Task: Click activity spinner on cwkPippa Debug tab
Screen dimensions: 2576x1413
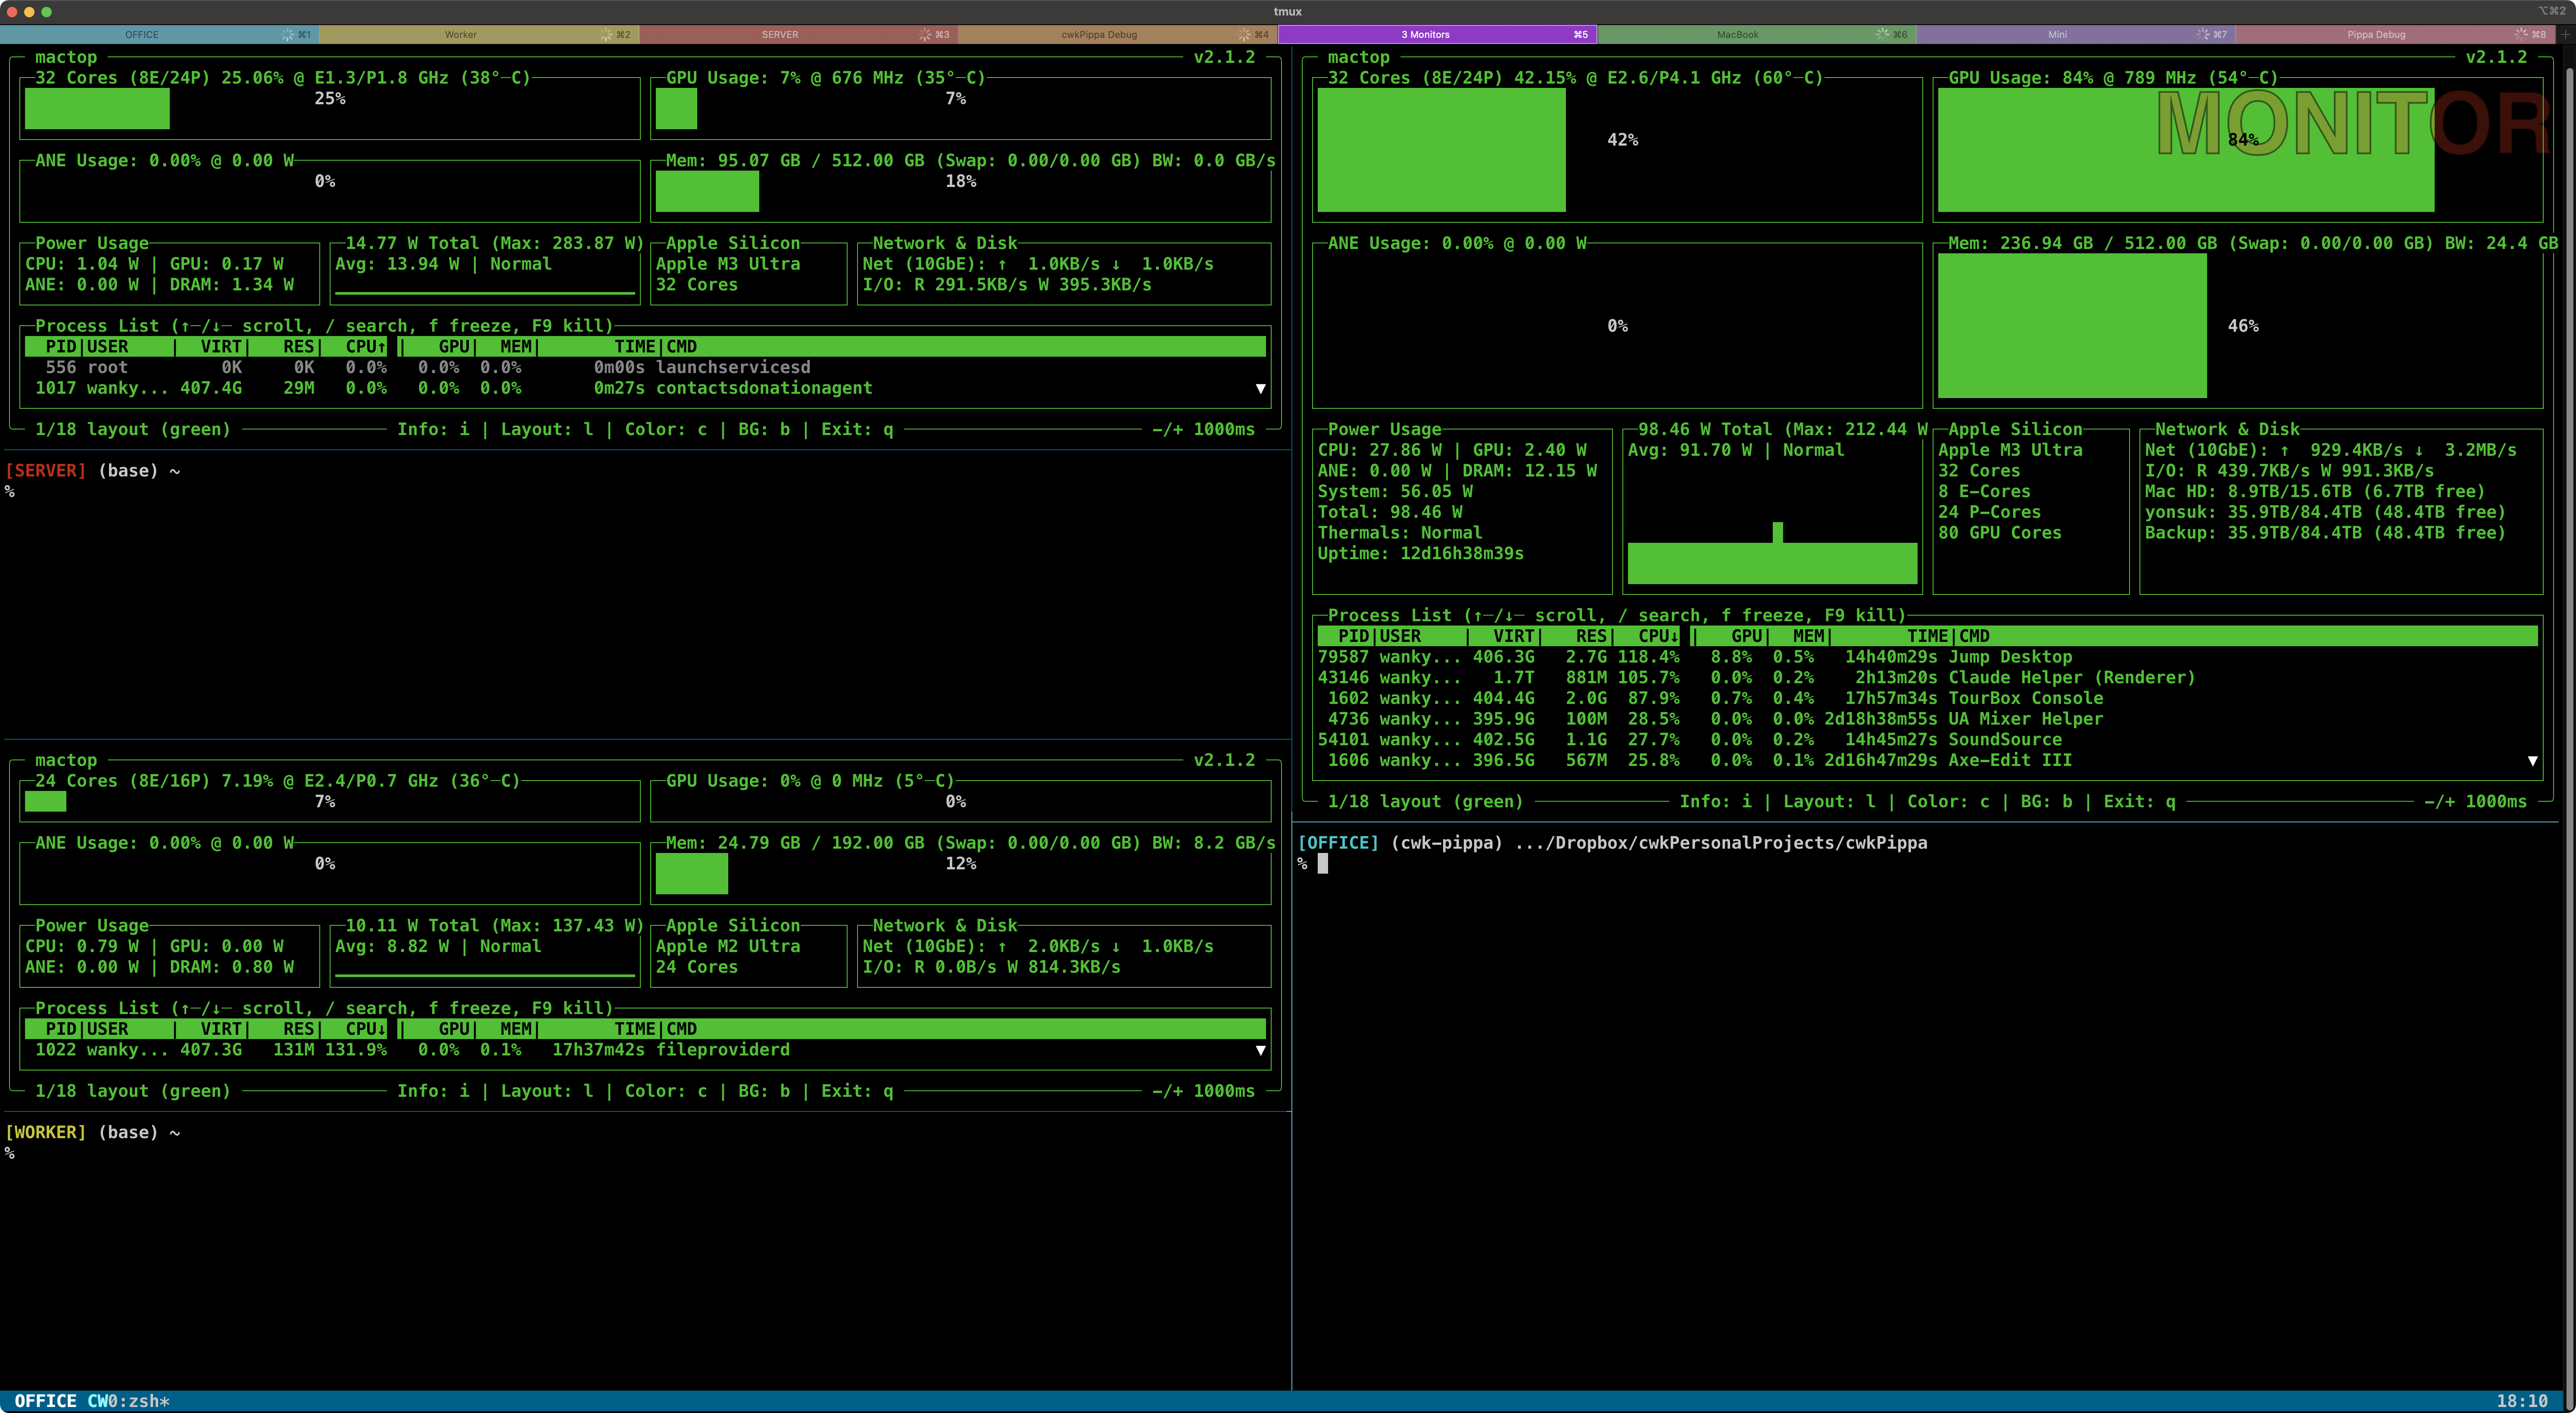Action: click(x=1244, y=34)
